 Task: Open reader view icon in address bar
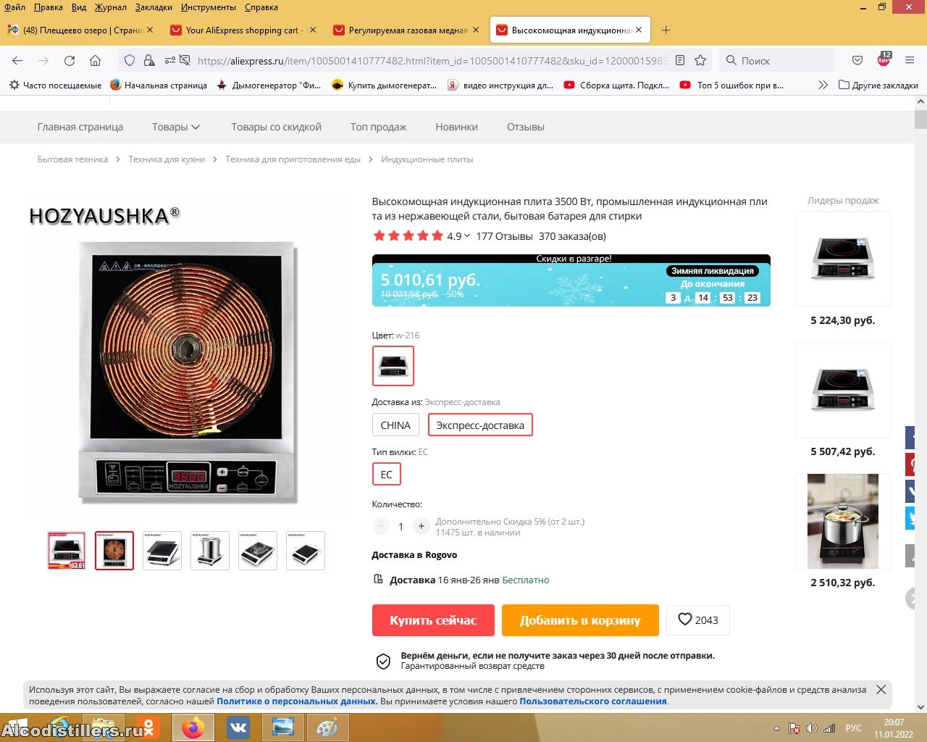coord(680,61)
